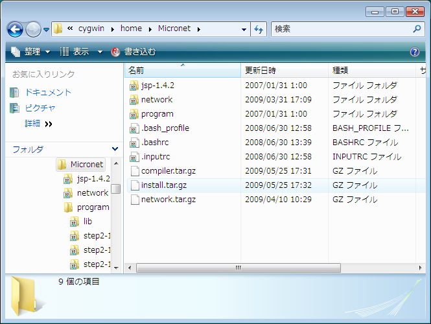Screen dimensions: 431x324
Task: Select the compiler.tar.gz file name
Action: [169, 171]
